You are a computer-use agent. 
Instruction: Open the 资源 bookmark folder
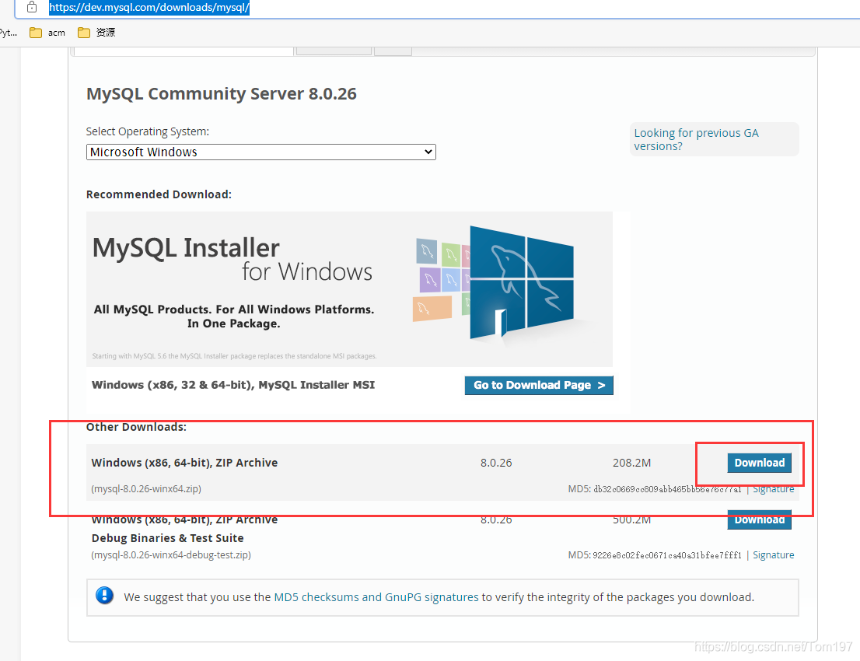click(96, 33)
